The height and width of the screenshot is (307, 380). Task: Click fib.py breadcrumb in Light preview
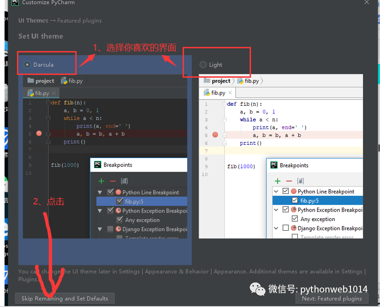coord(248,81)
